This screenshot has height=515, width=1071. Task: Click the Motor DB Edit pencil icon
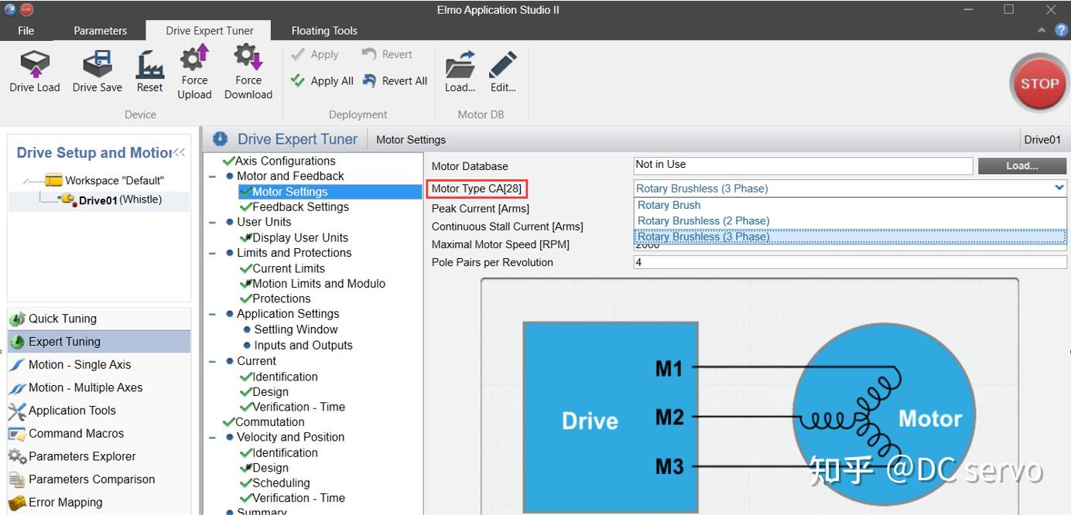pyautogui.click(x=503, y=65)
